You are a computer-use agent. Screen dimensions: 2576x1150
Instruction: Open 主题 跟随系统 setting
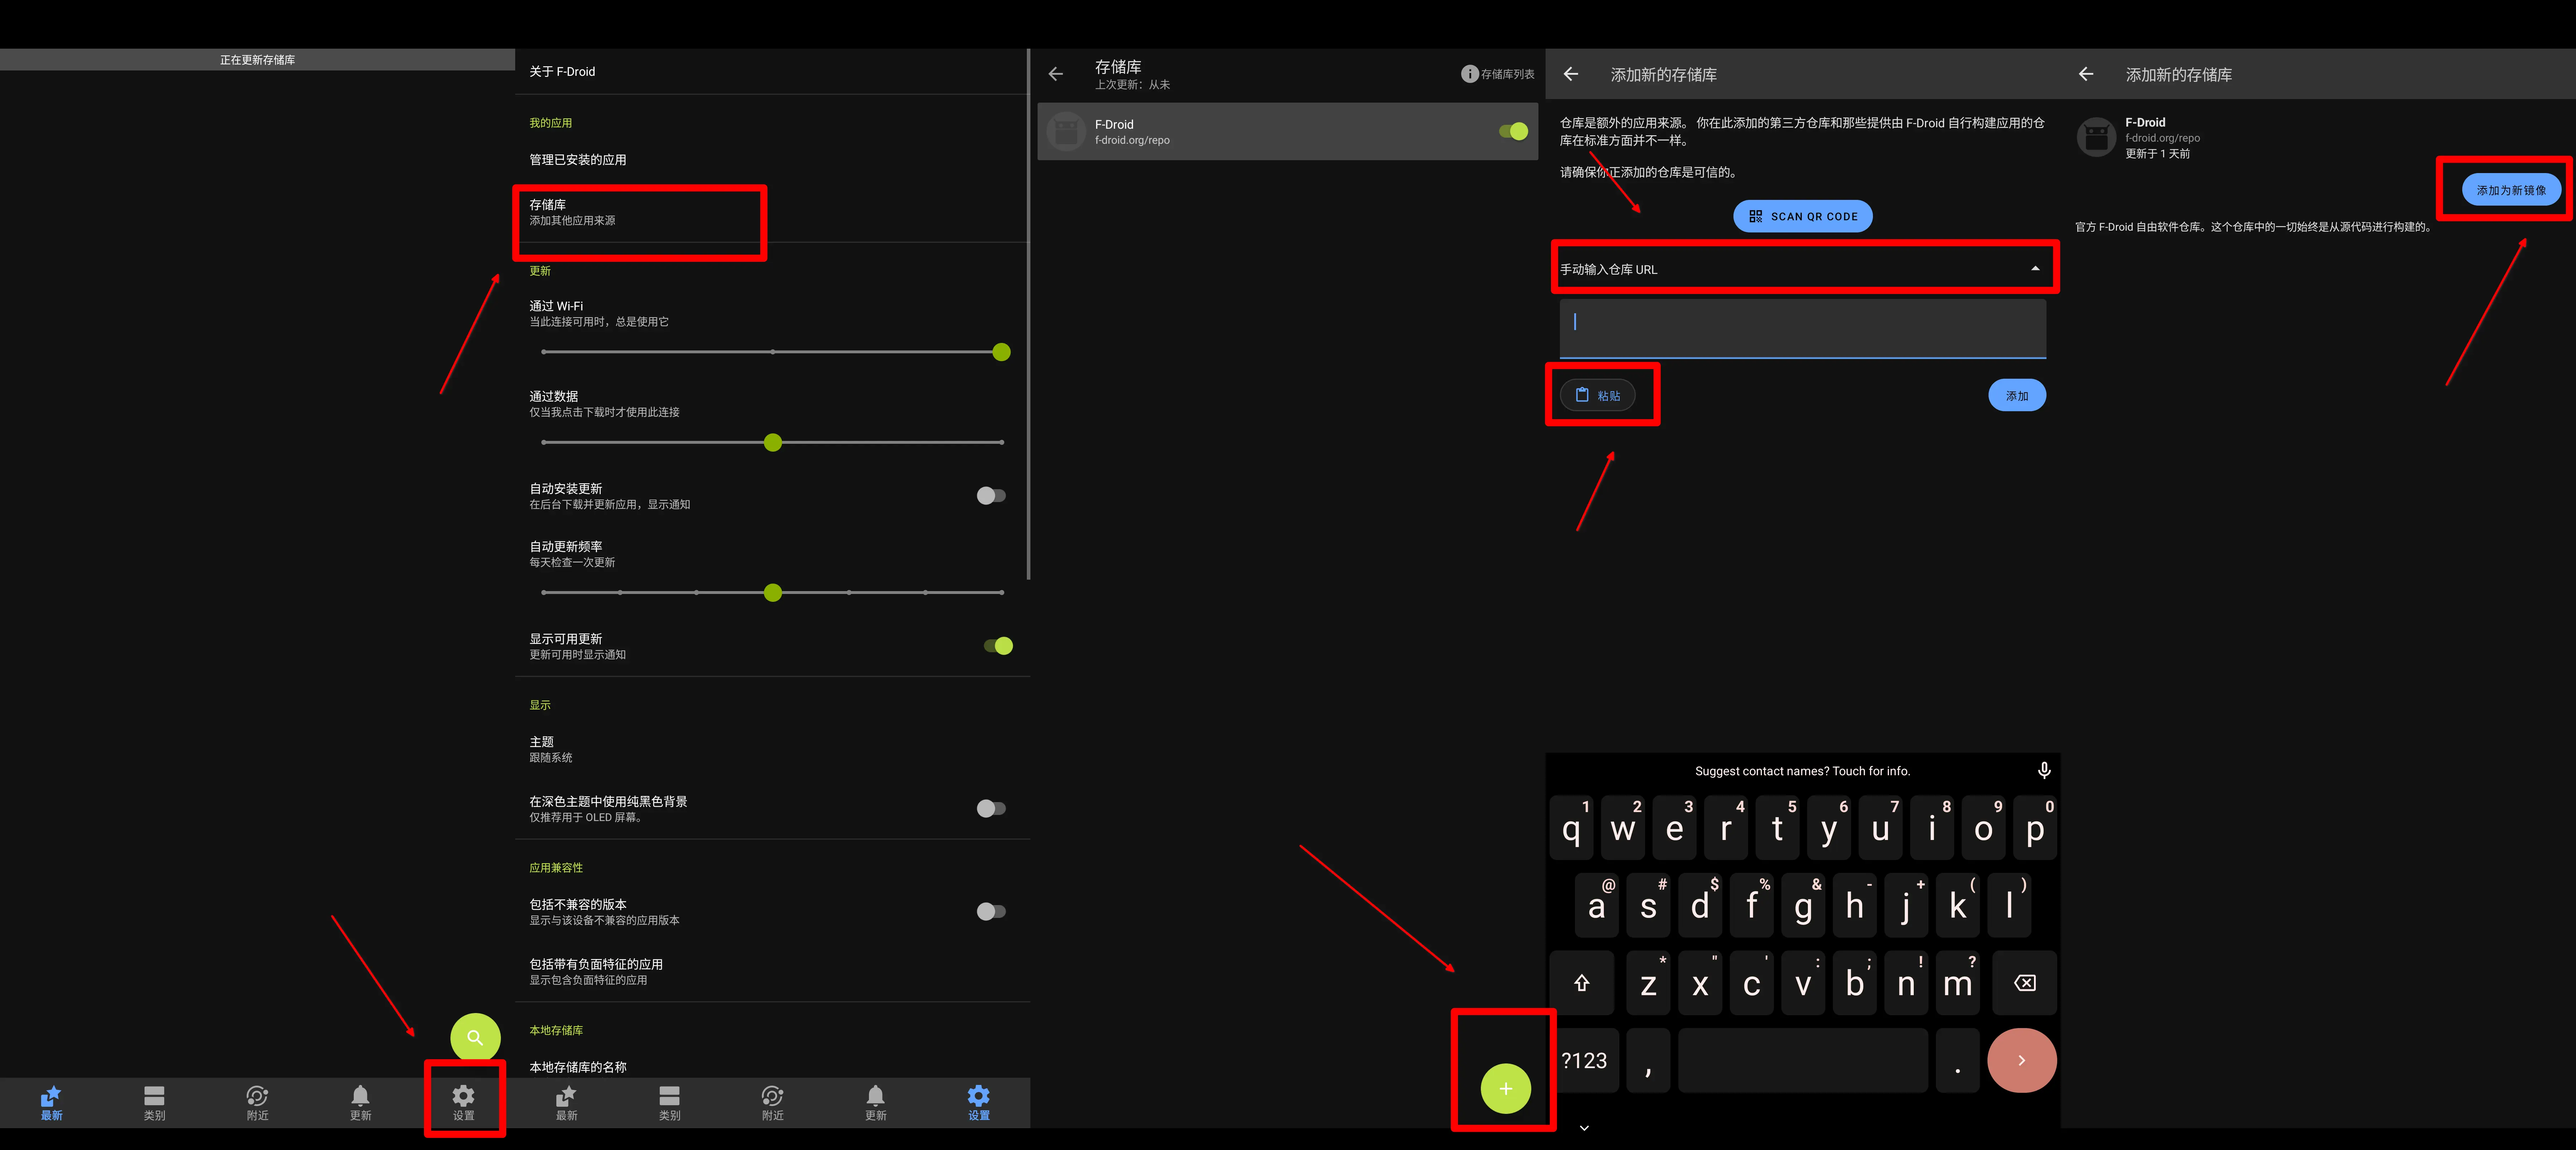pyautogui.click(x=772, y=750)
